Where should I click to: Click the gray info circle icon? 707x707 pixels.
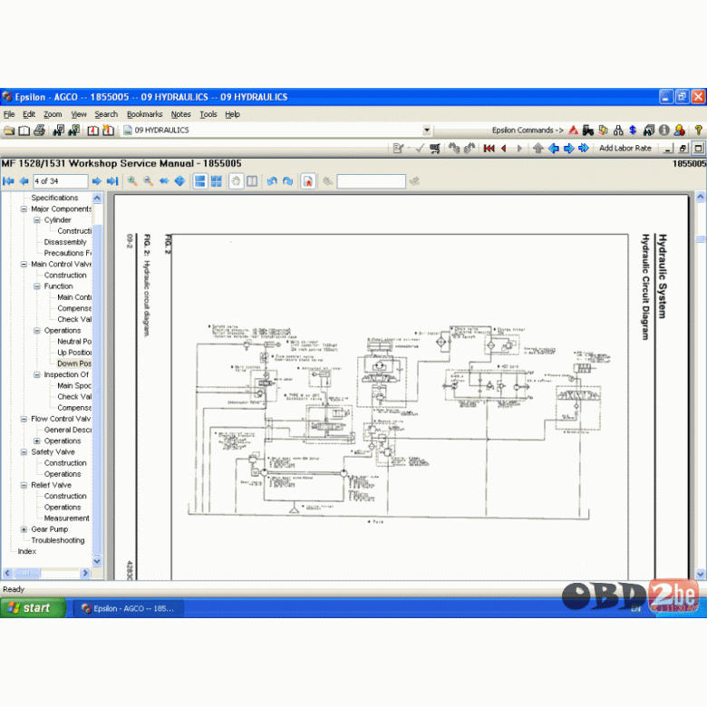tap(663, 131)
